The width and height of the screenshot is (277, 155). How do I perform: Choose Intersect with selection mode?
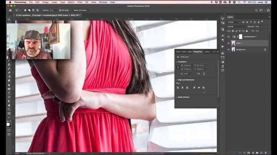(x=38, y=10)
